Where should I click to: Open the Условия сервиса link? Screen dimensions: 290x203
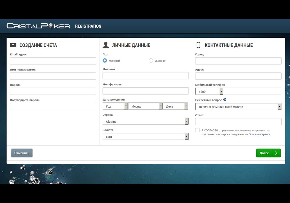(260, 134)
